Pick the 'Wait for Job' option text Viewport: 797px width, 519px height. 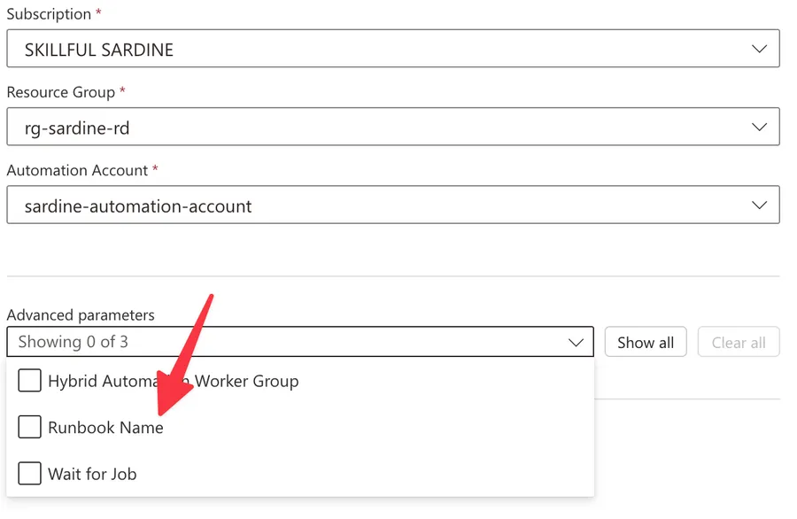(93, 474)
